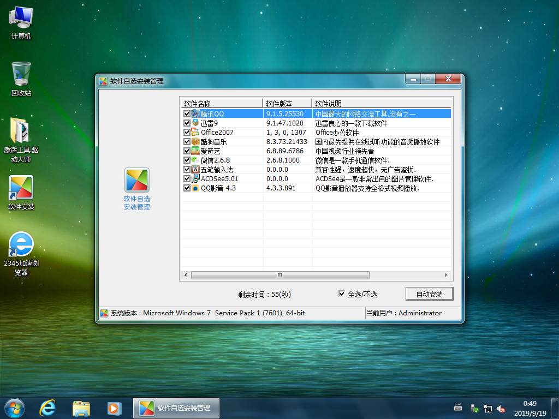Image resolution: width=559 pixels, height=419 pixels.
Task: Click the description 兼容性强，速度超快，无广告骚扰
Action: [x=366, y=169]
